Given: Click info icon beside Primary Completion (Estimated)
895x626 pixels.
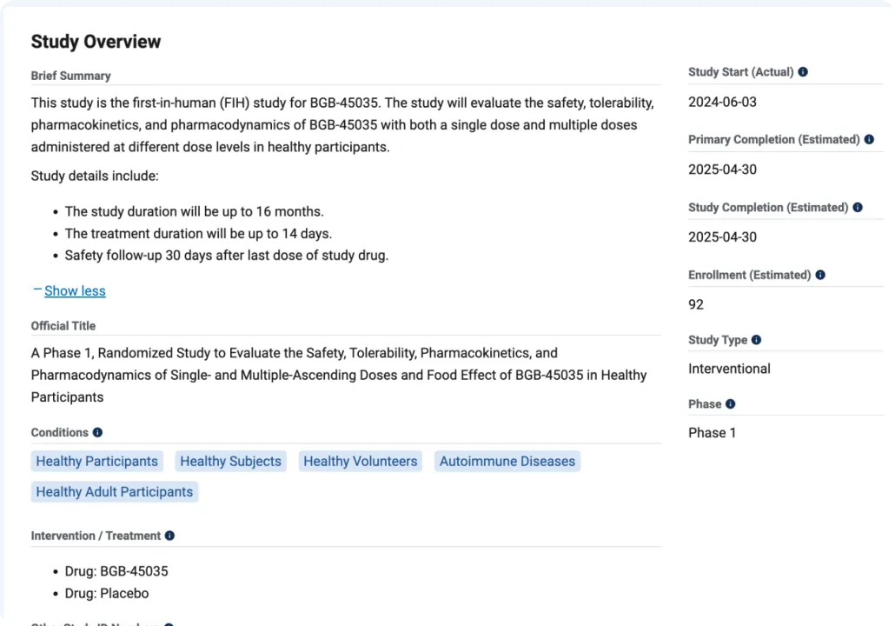Looking at the screenshot, I should (869, 139).
